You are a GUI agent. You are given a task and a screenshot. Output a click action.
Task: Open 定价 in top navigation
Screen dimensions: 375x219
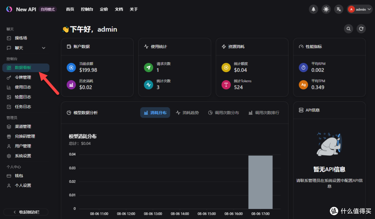pos(104,9)
